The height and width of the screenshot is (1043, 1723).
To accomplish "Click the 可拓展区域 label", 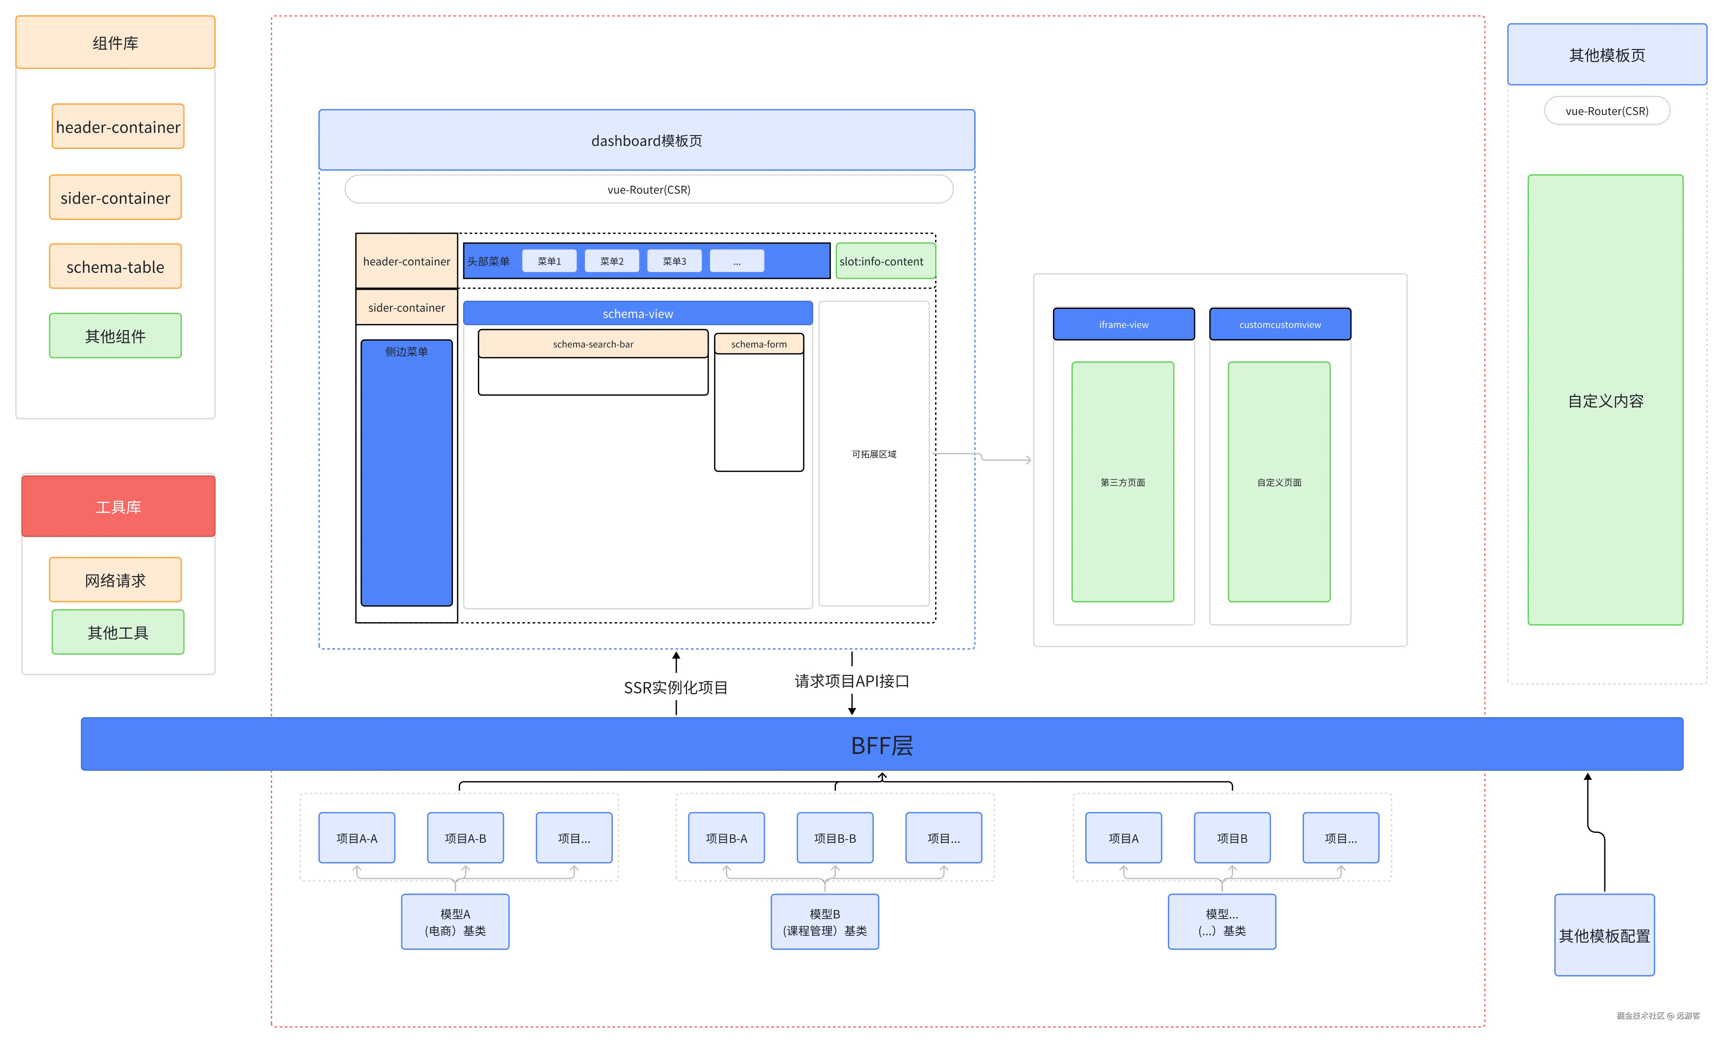I will click(874, 454).
